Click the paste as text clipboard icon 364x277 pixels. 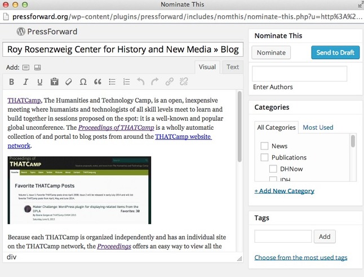pyautogui.click(x=55, y=82)
